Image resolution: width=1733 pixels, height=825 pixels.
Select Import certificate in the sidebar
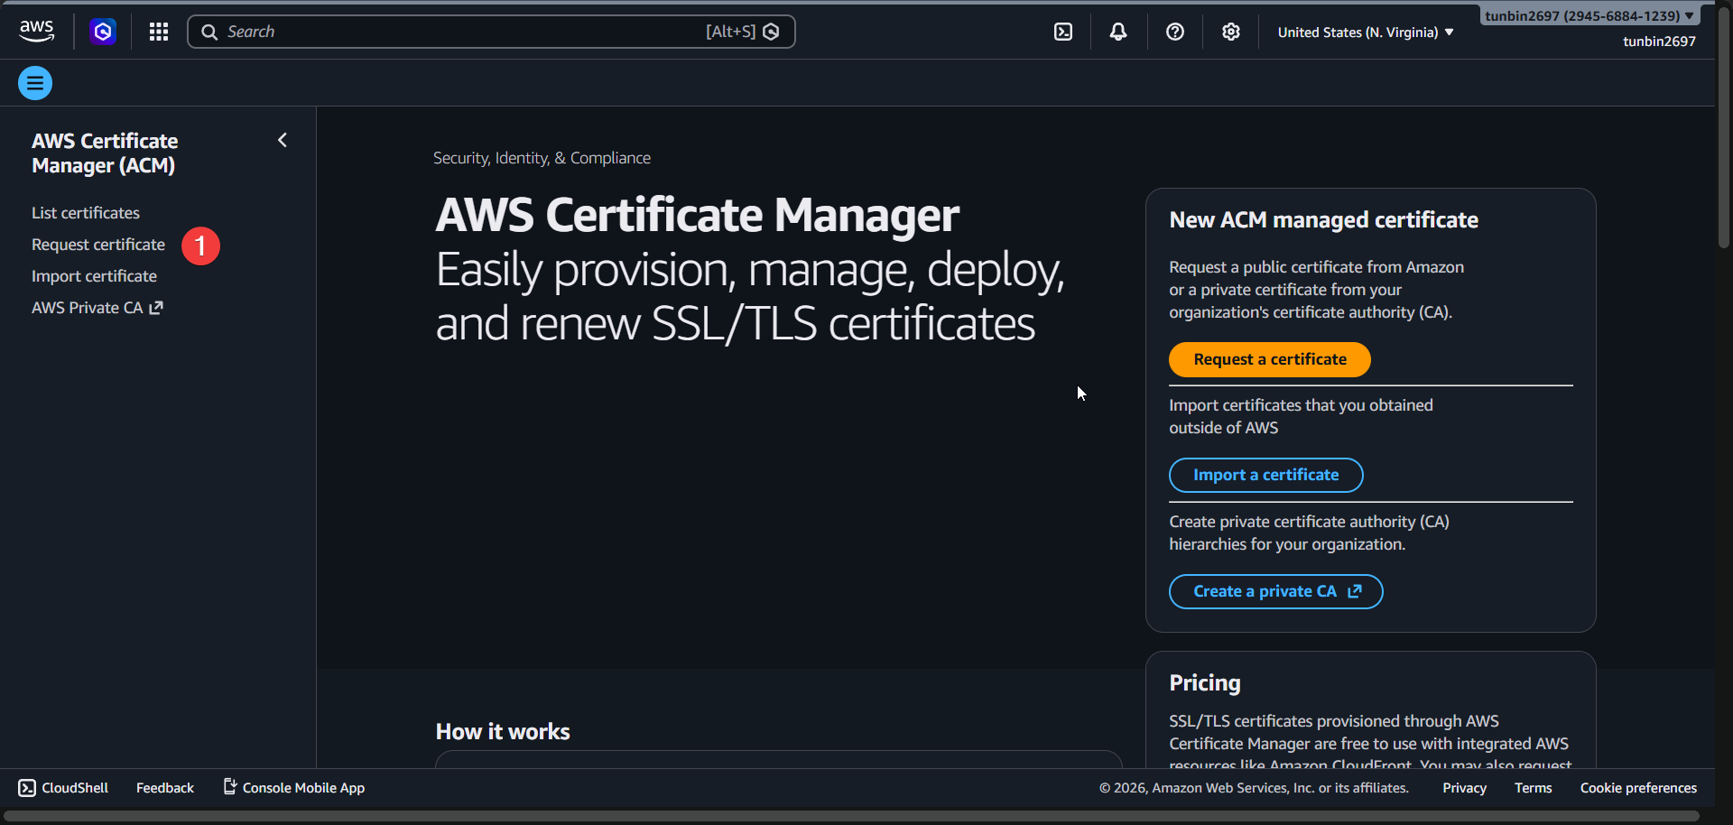pos(94,275)
